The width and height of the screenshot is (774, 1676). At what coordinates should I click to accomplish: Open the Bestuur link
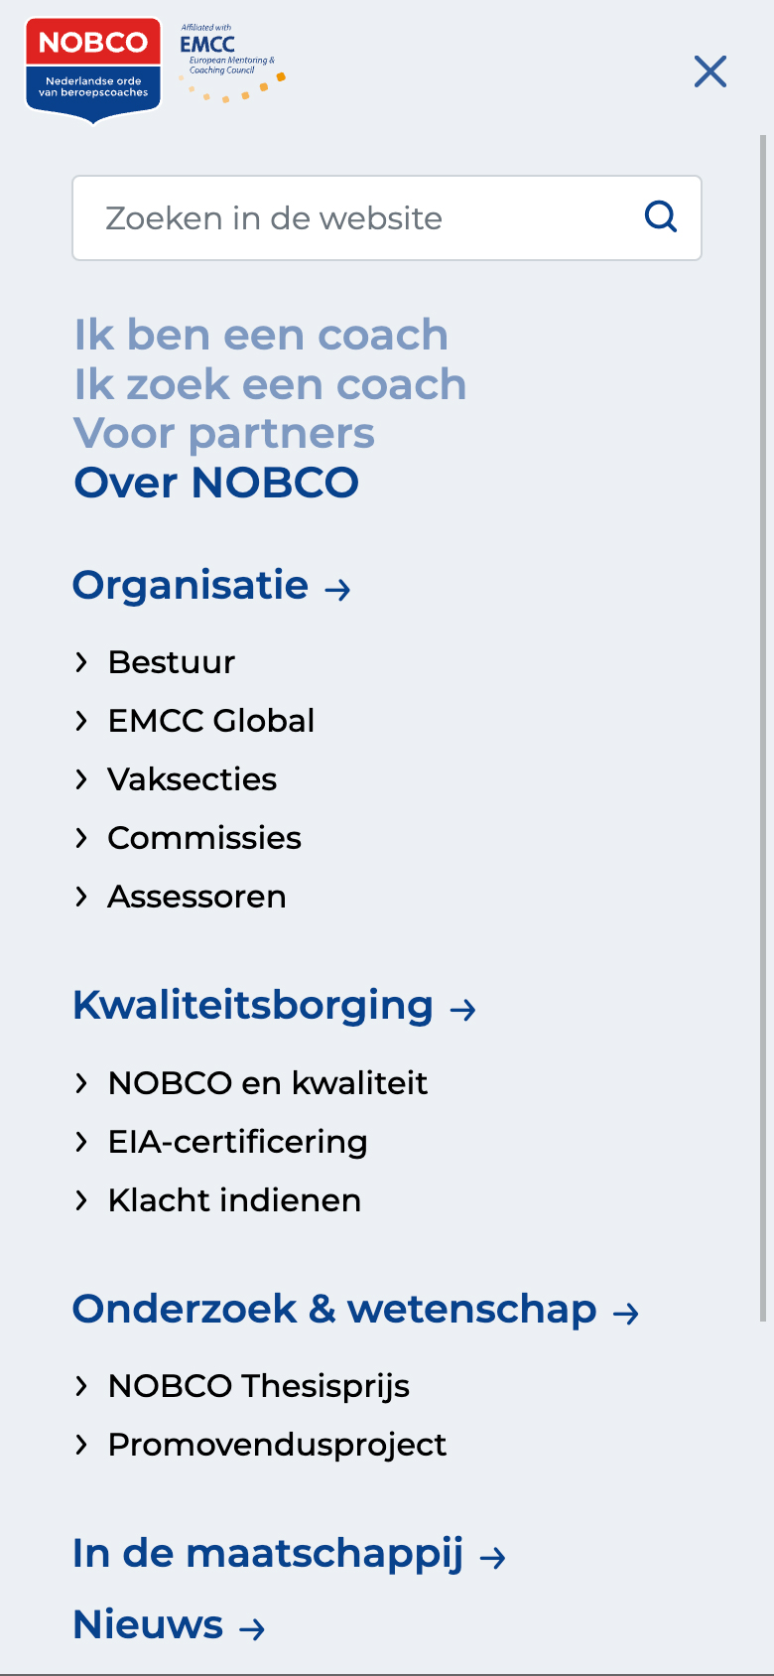pos(172,662)
